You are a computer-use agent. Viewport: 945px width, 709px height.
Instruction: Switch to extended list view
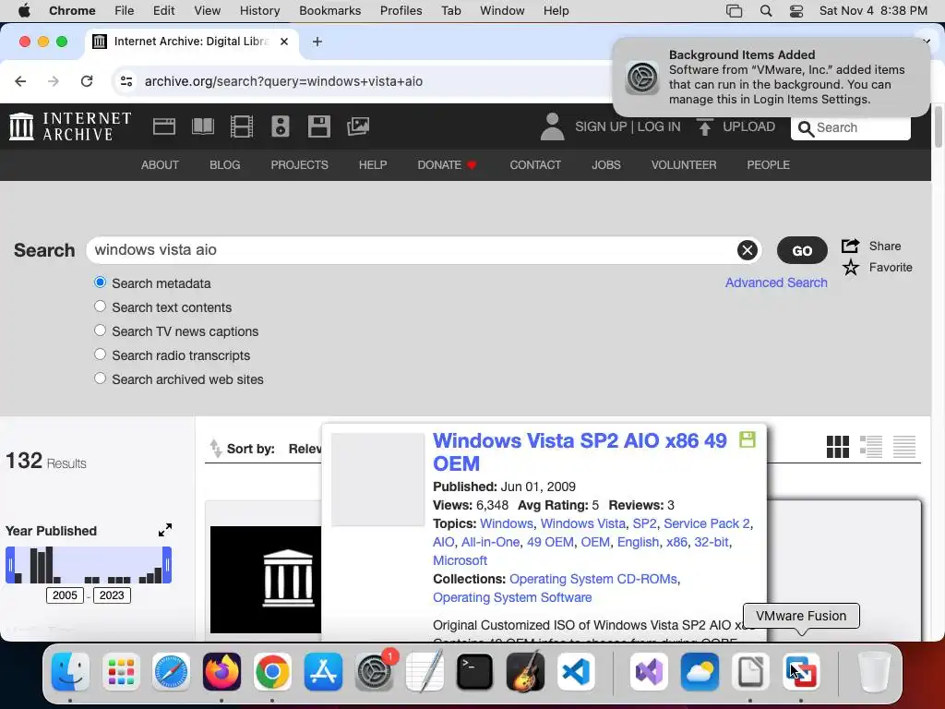[871, 447]
